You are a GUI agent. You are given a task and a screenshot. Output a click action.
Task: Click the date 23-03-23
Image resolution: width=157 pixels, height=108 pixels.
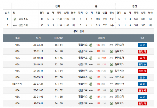[x=38, y=45]
